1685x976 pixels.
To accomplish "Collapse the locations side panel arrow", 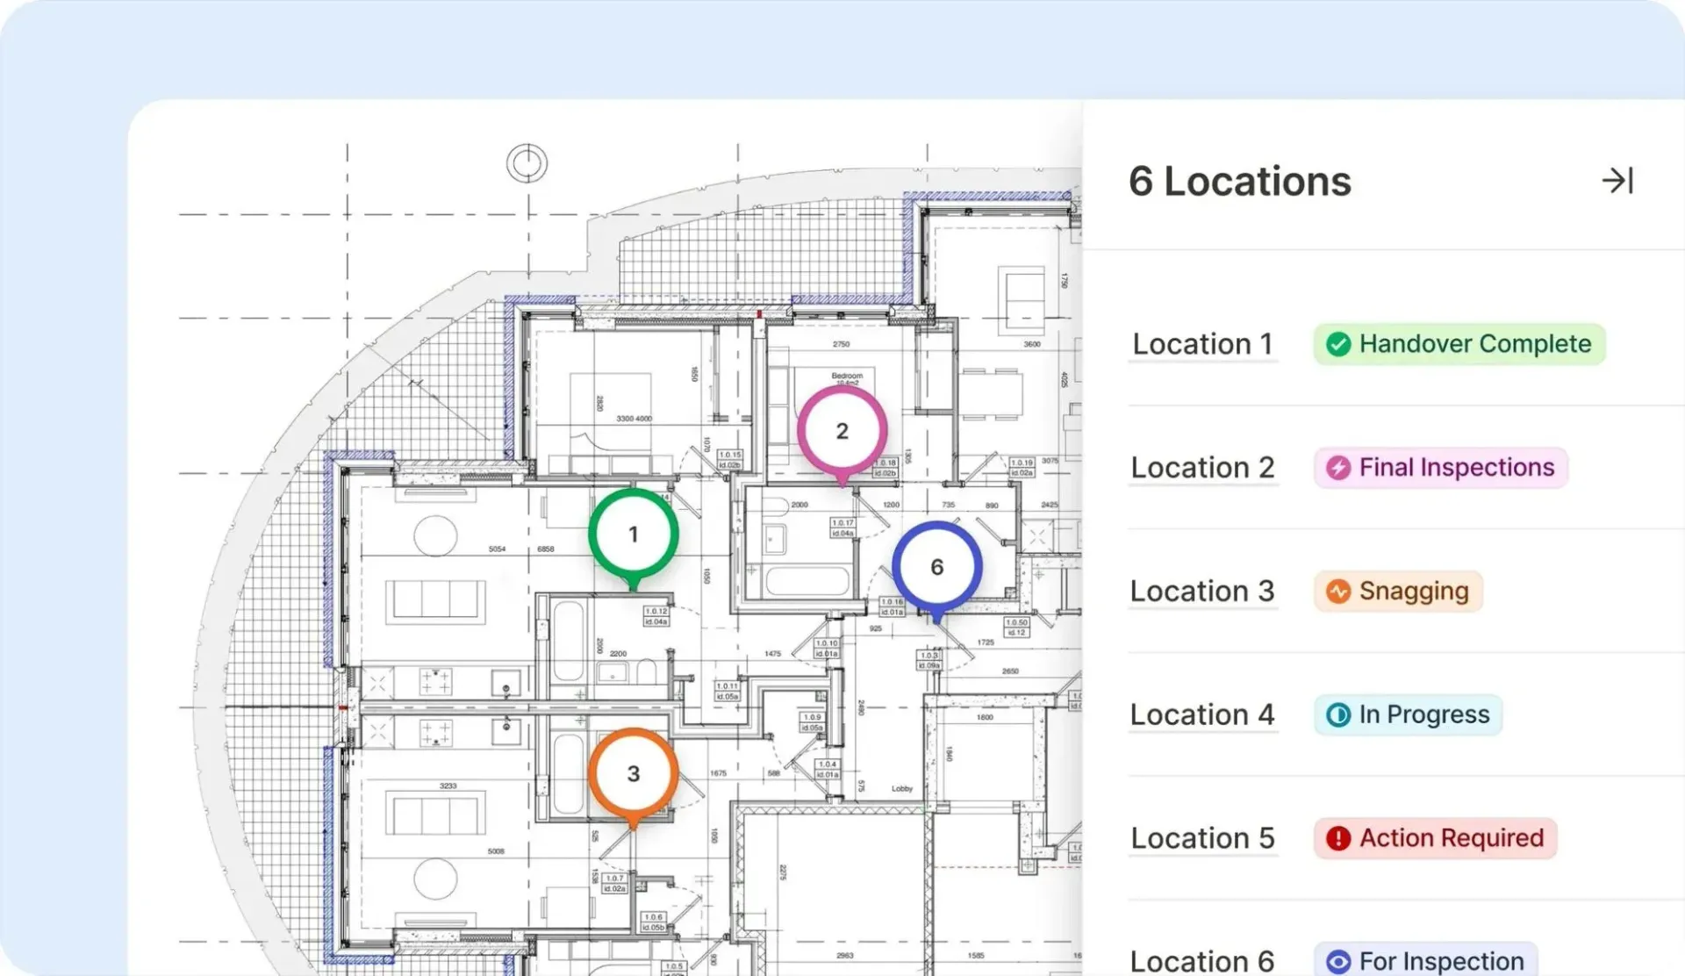I will (x=1617, y=181).
